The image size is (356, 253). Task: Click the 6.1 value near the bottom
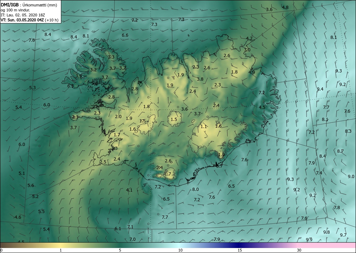tap(117, 229)
